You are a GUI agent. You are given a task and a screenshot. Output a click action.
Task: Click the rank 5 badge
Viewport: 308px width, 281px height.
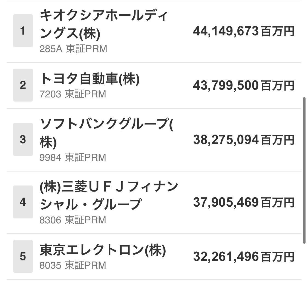(x=23, y=256)
